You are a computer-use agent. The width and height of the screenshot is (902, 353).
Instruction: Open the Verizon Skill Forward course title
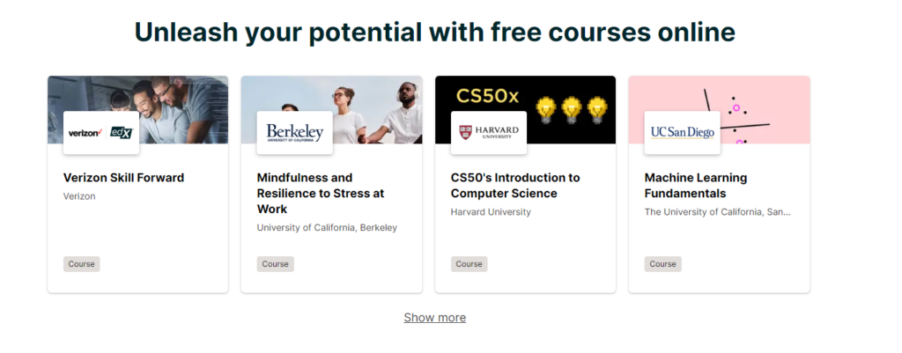(x=123, y=178)
